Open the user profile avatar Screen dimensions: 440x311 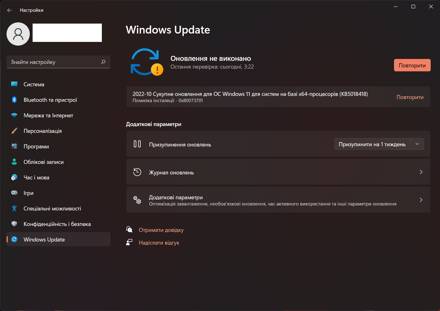(18, 34)
